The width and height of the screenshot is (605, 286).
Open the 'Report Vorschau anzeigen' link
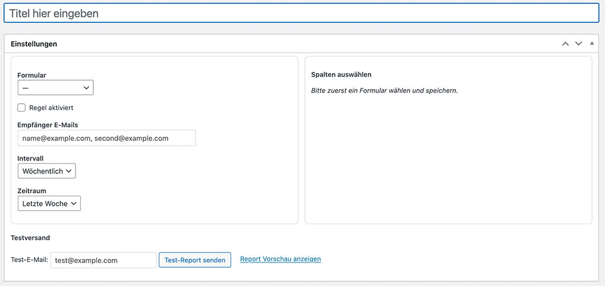coord(281,259)
